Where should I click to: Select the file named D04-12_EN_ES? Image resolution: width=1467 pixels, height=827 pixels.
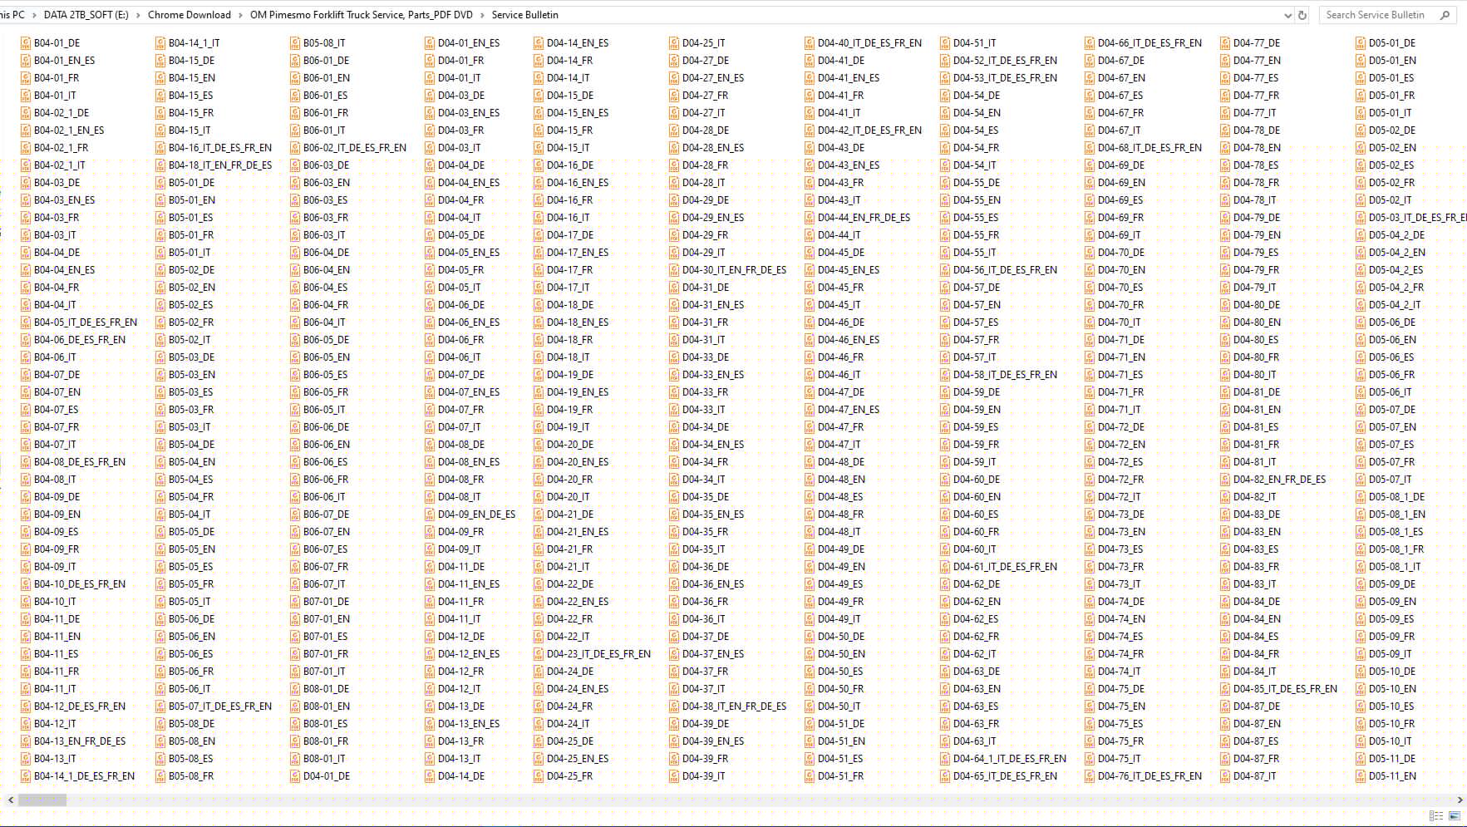click(x=469, y=654)
